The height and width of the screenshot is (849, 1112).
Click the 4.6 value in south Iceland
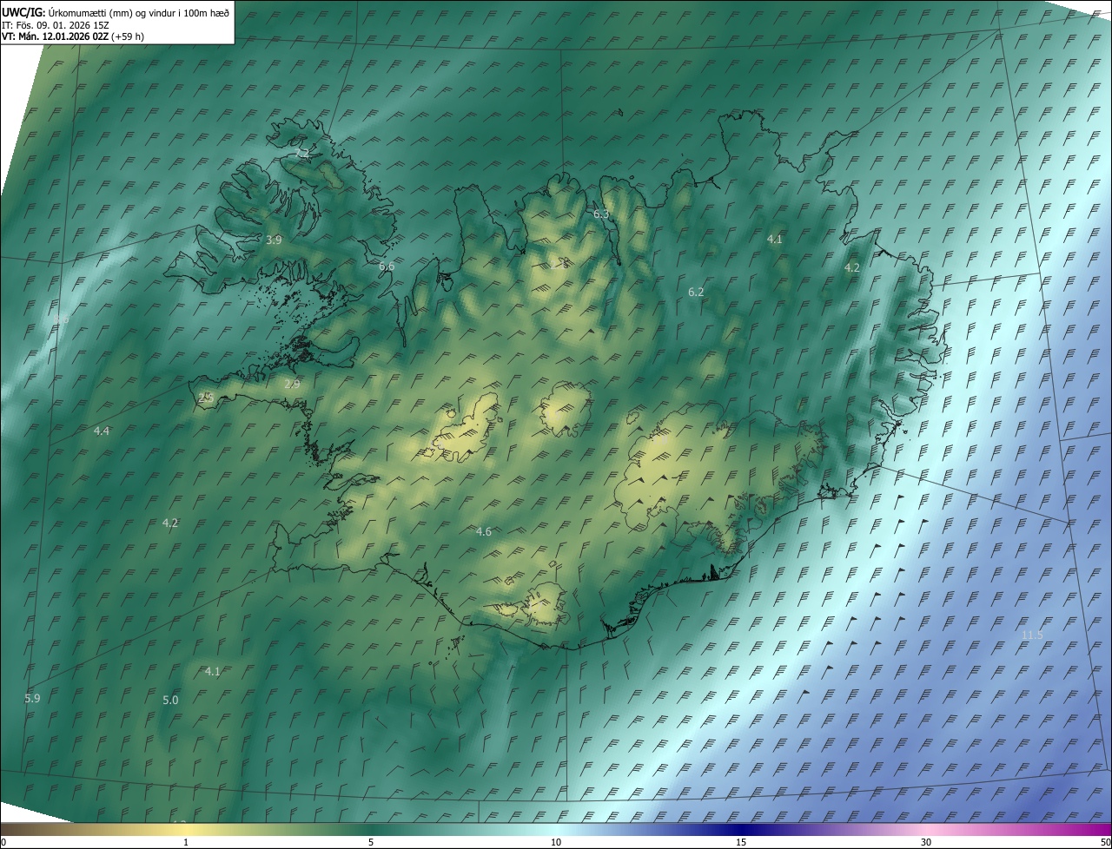pos(484,531)
